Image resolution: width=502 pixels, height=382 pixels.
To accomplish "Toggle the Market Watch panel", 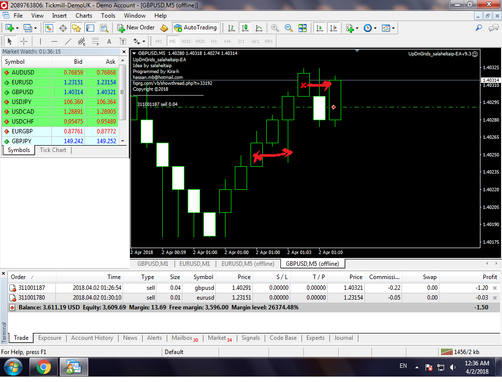I will tap(49, 28).
